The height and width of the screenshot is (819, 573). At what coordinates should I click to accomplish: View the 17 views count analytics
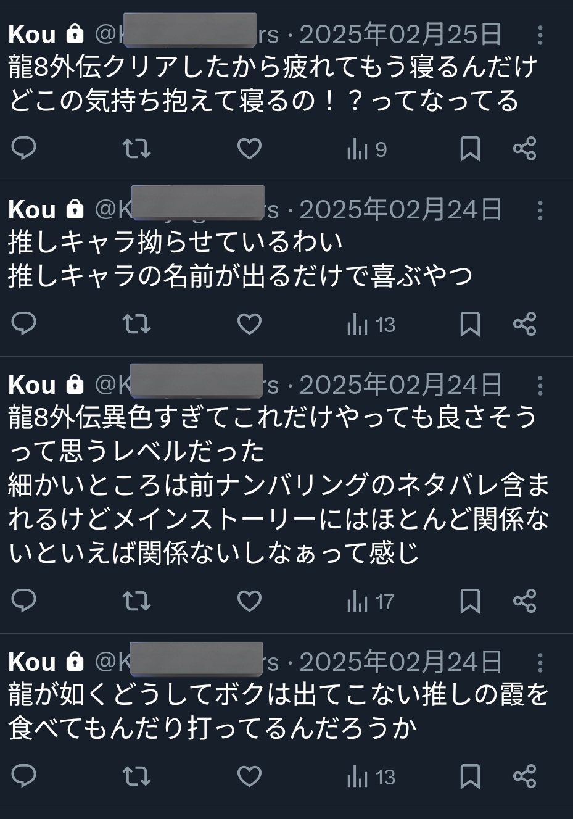pos(371,601)
